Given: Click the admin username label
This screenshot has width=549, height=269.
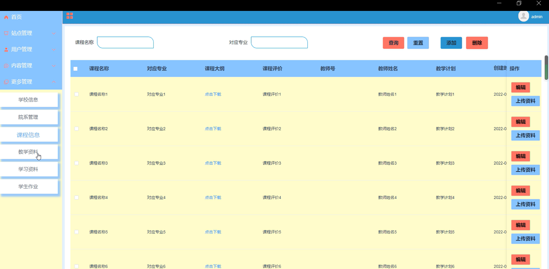Looking at the screenshot, I should pos(537,17).
